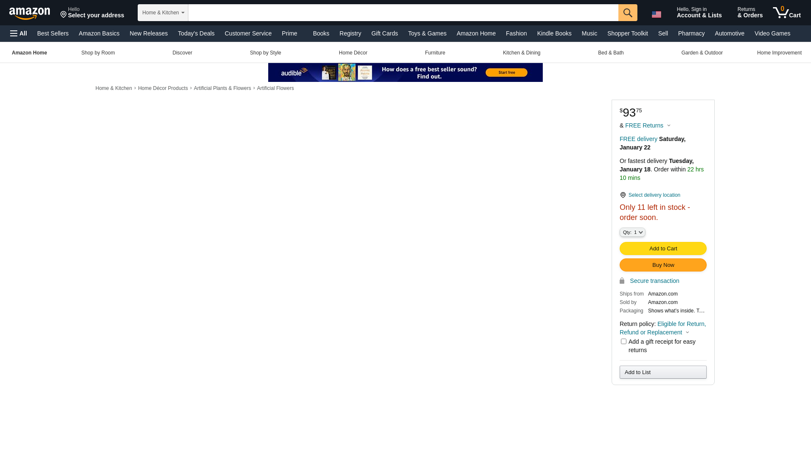Click into the search input field
This screenshot has height=456, width=811.
click(x=403, y=13)
